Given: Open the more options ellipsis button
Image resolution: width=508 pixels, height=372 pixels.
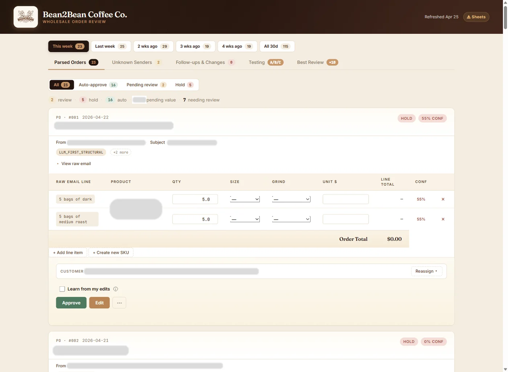Looking at the screenshot, I should point(119,303).
